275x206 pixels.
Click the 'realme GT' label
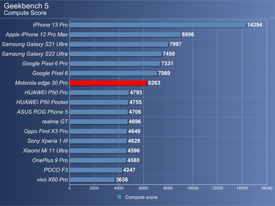tap(55, 122)
